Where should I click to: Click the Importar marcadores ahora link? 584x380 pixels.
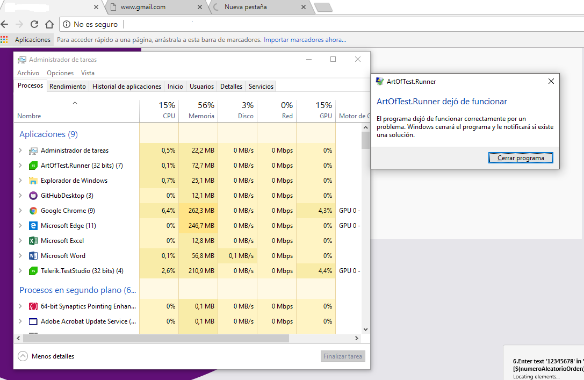click(x=305, y=40)
